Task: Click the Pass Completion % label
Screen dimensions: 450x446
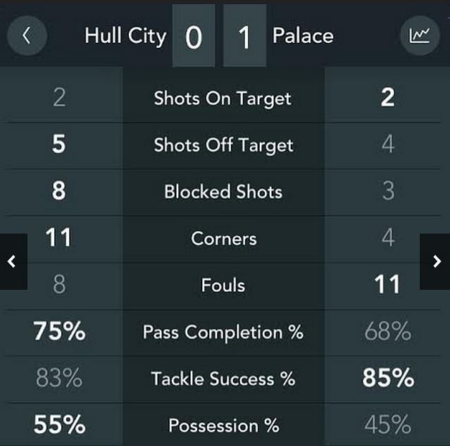Action: point(223,332)
